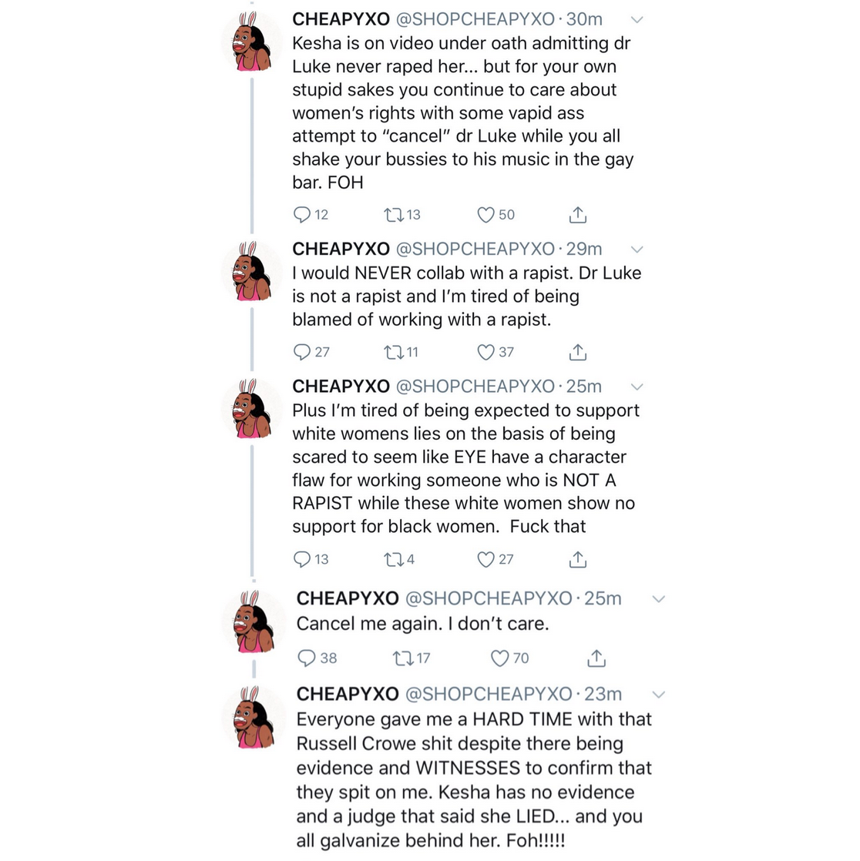
Task: Open the dropdown chevron on the 23m tweet
Action: pos(658,694)
